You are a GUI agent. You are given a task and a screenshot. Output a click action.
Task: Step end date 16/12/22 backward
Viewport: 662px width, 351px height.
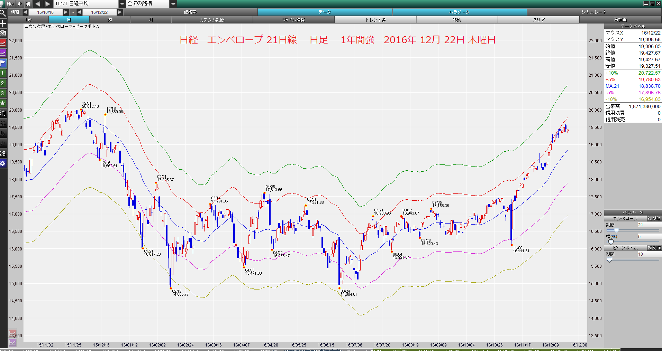[79, 12]
